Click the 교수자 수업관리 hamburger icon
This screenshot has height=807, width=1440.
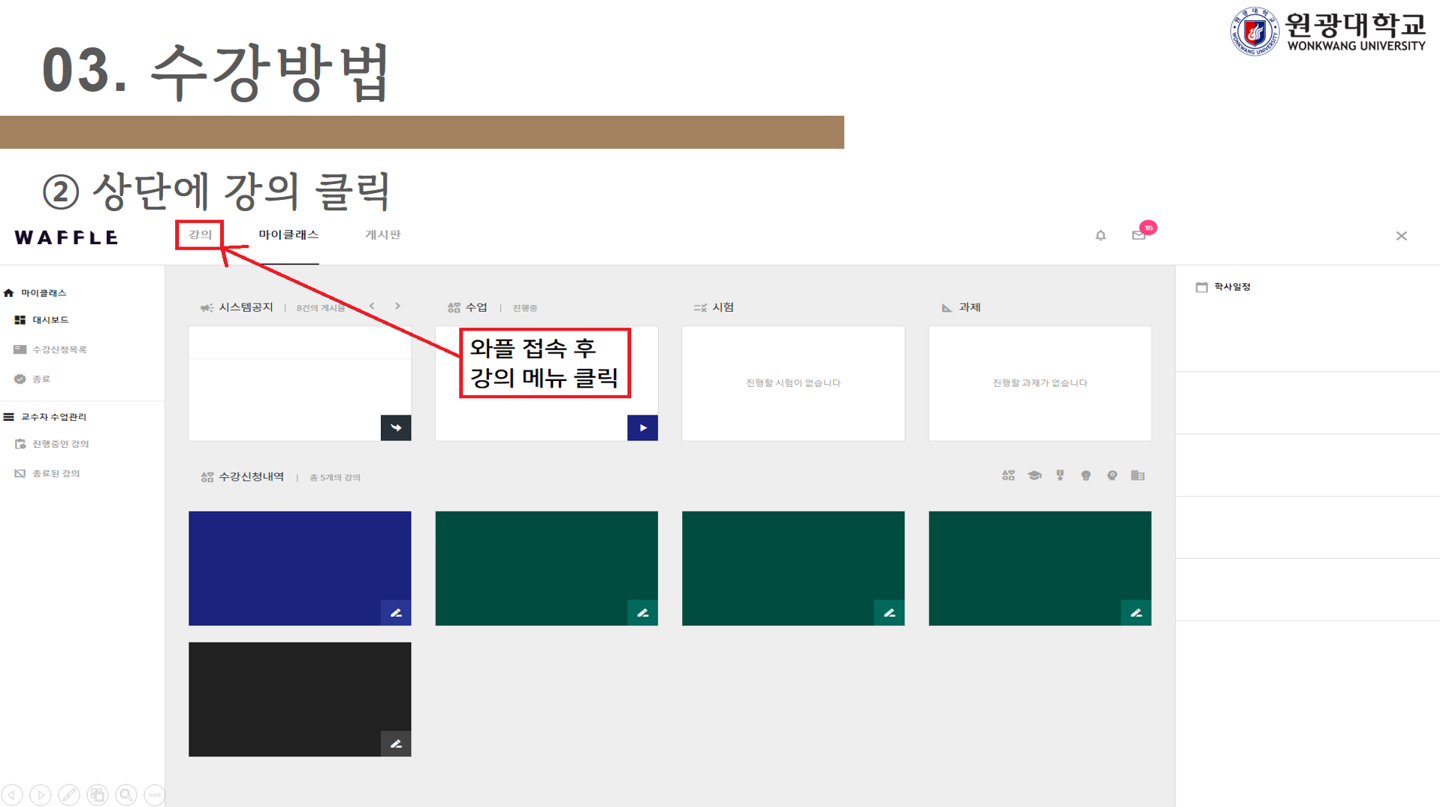point(8,417)
